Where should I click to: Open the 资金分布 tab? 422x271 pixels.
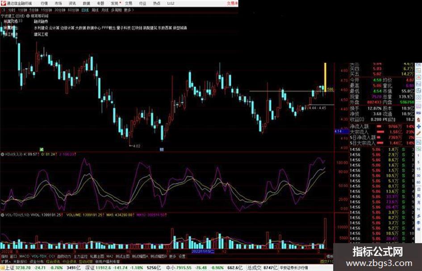click(37, 261)
